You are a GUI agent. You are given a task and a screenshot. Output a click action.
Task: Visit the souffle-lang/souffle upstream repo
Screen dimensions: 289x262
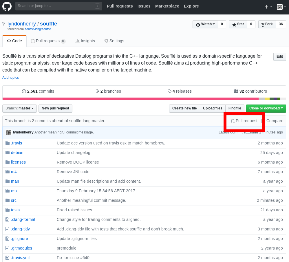(38, 29)
